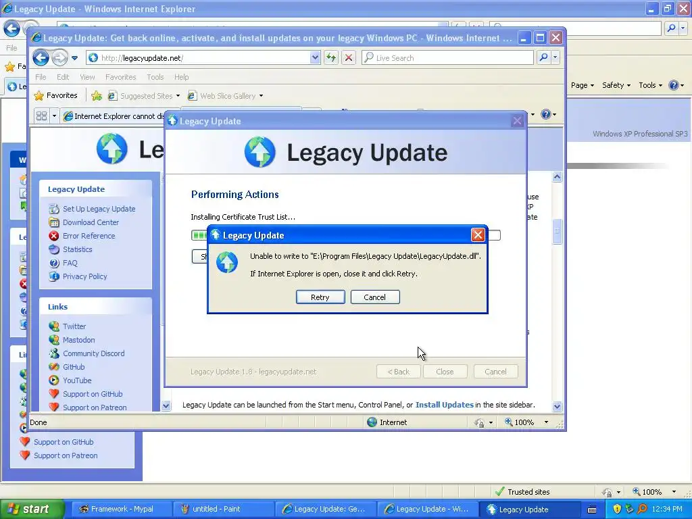Open the View menu

click(x=87, y=77)
